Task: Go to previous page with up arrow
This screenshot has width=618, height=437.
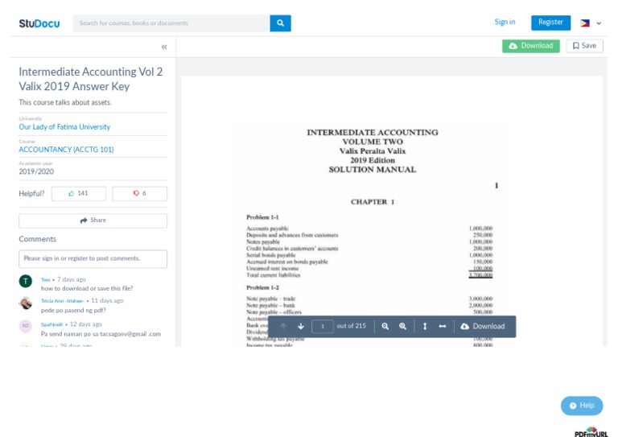Action: click(283, 326)
